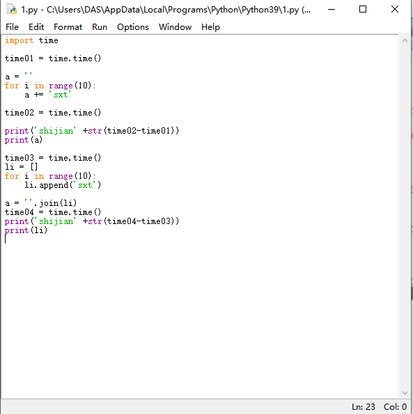
Task: Click the scrollbar up arrow
Action: tap(405, 40)
